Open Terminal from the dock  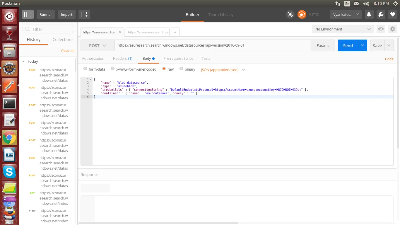(9, 103)
